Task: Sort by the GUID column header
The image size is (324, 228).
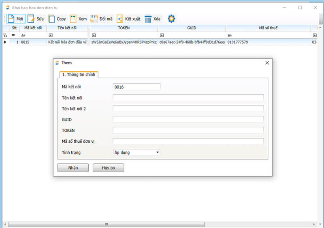Action: [192, 28]
